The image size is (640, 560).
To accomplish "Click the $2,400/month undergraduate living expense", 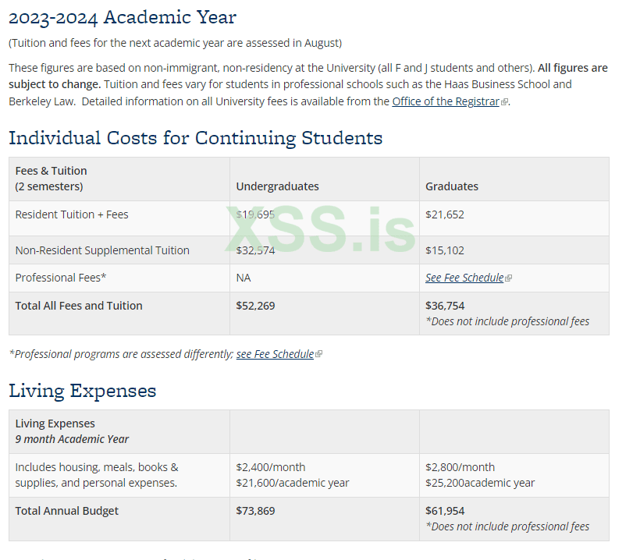I will (270, 467).
